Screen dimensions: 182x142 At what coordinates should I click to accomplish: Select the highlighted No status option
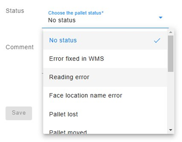click(x=105, y=40)
